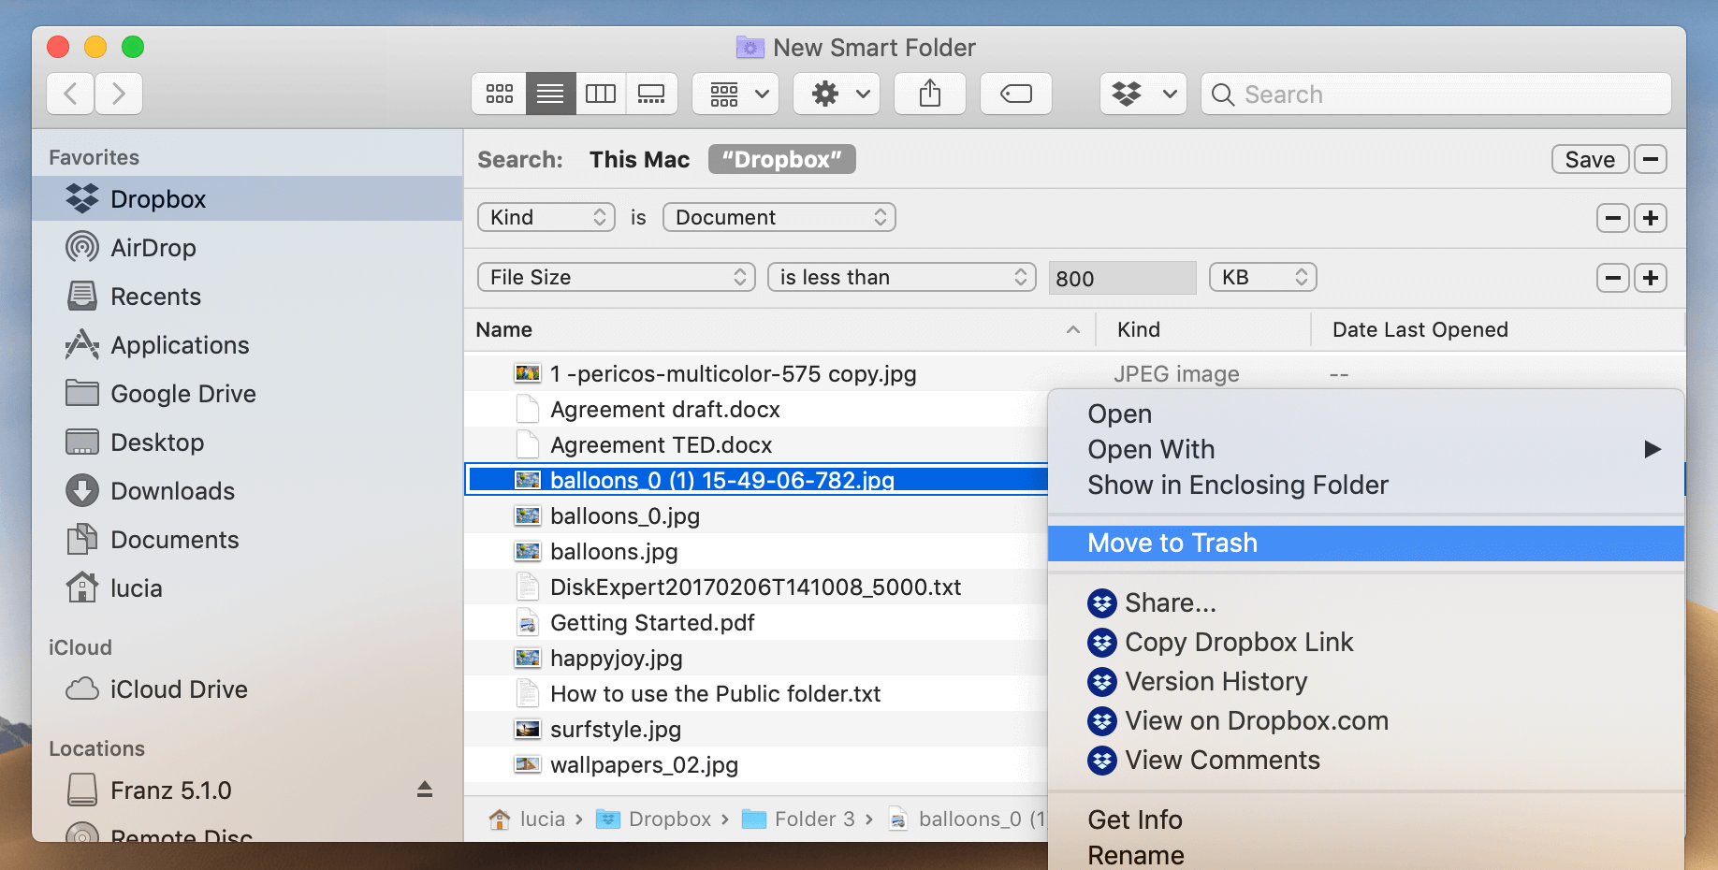
Task: Click the Edit Tags toolbar icon
Action: click(x=1016, y=94)
